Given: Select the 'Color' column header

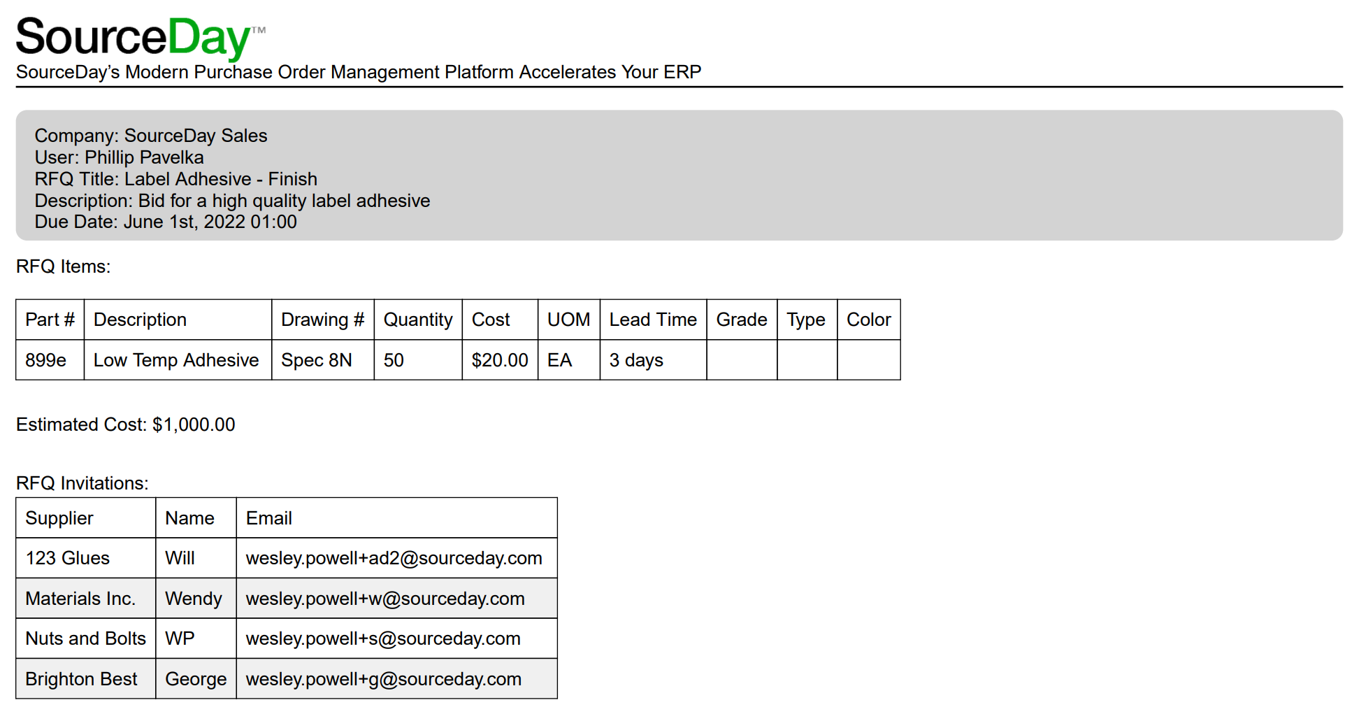Looking at the screenshot, I should (869, 320).
